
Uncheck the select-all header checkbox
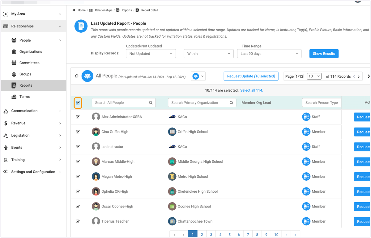(78, 103)
